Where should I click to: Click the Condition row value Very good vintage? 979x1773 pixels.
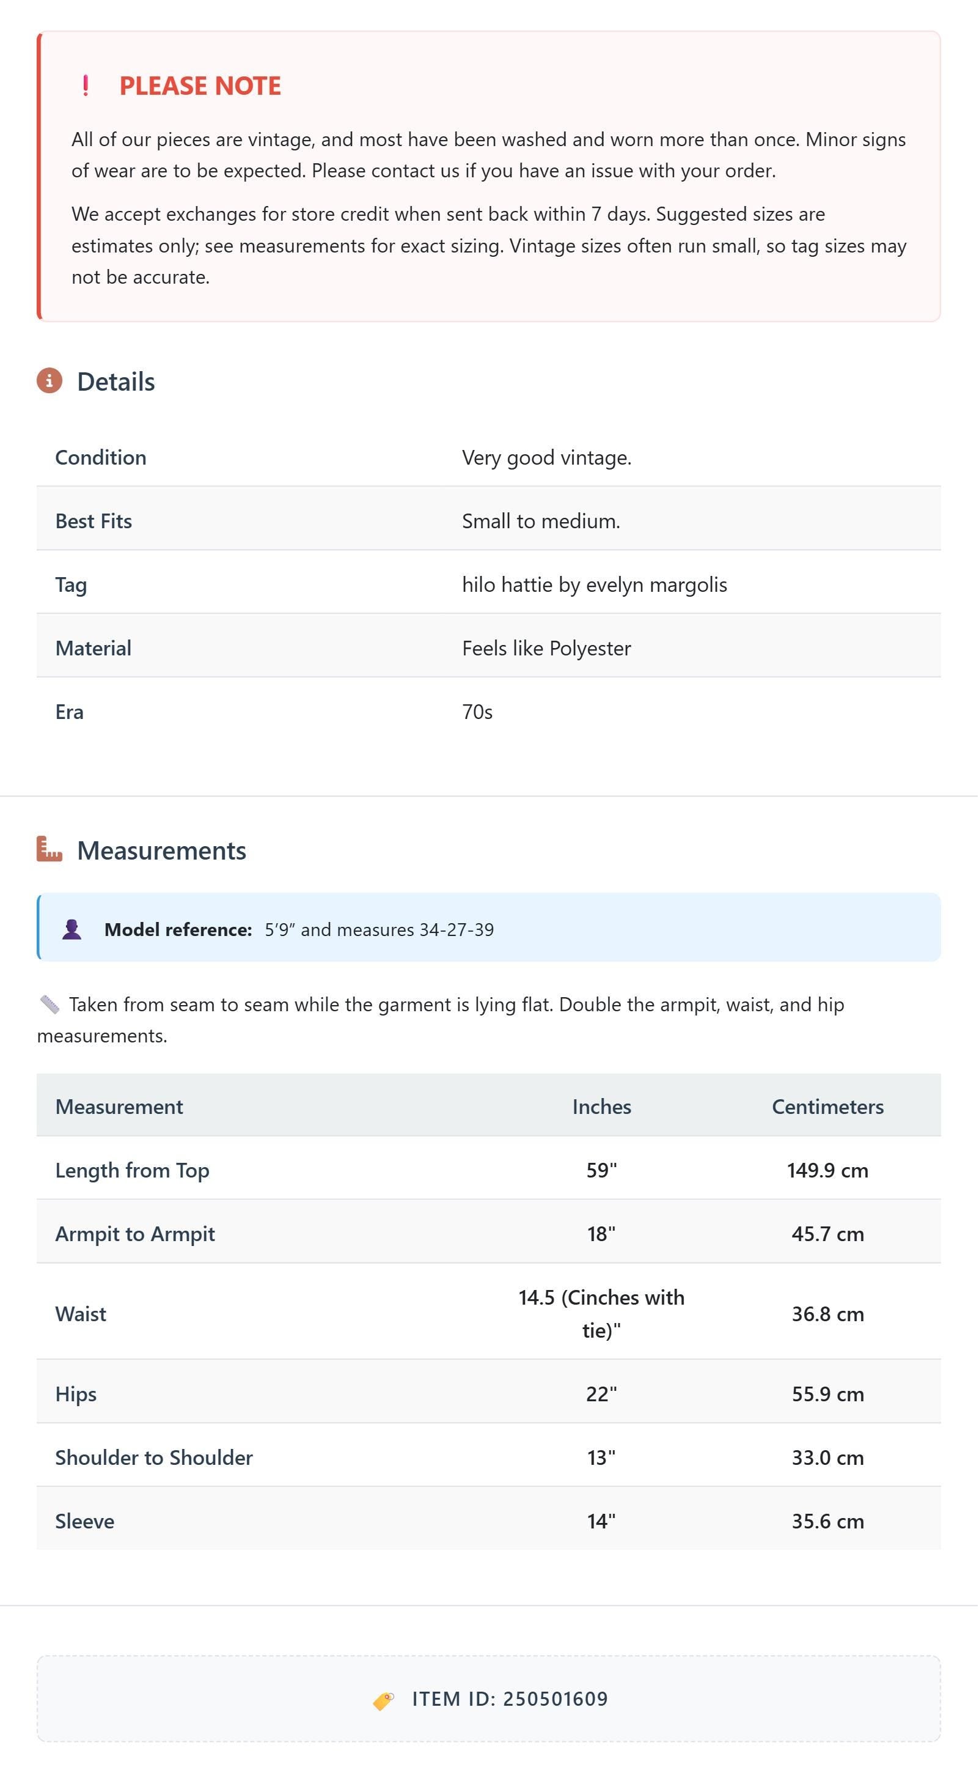547,459
